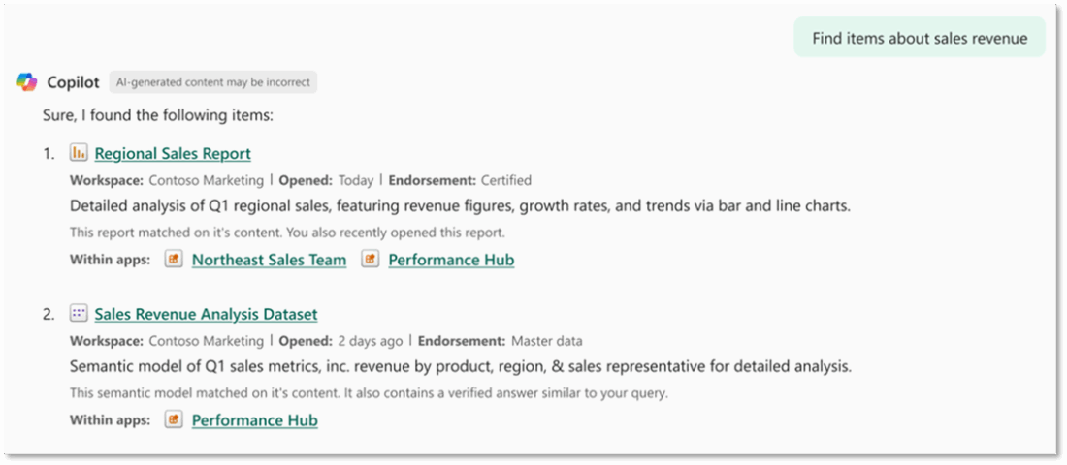The image size is (1067, 465).
Task: Click the app icon before Performance Hub under Sales Revenue Dataset
Action: [x=174, y=420]
